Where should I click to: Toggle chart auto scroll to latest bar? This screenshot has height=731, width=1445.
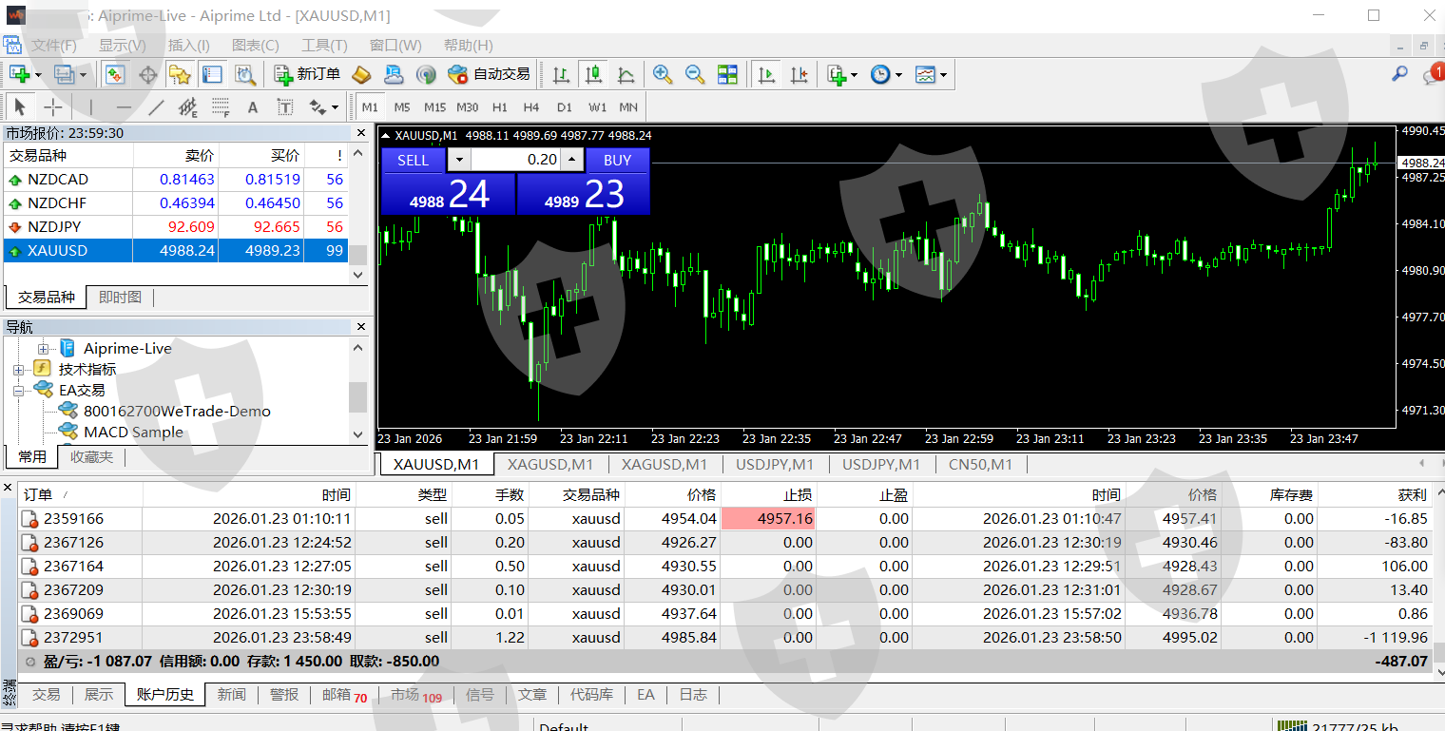[767, 74]
